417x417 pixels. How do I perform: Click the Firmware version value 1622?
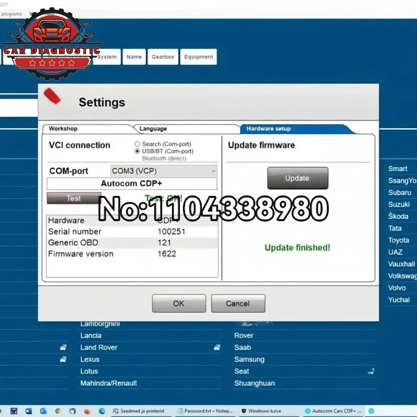(x=167, y=254)
